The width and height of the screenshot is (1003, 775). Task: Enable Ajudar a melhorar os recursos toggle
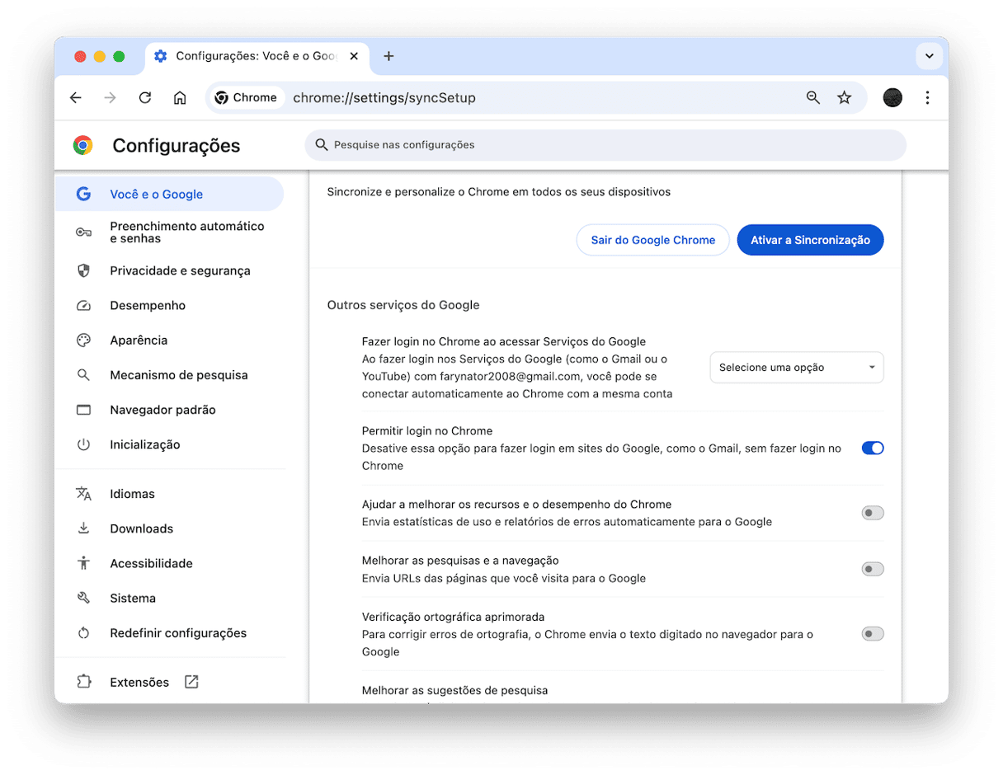click(872, 513)
